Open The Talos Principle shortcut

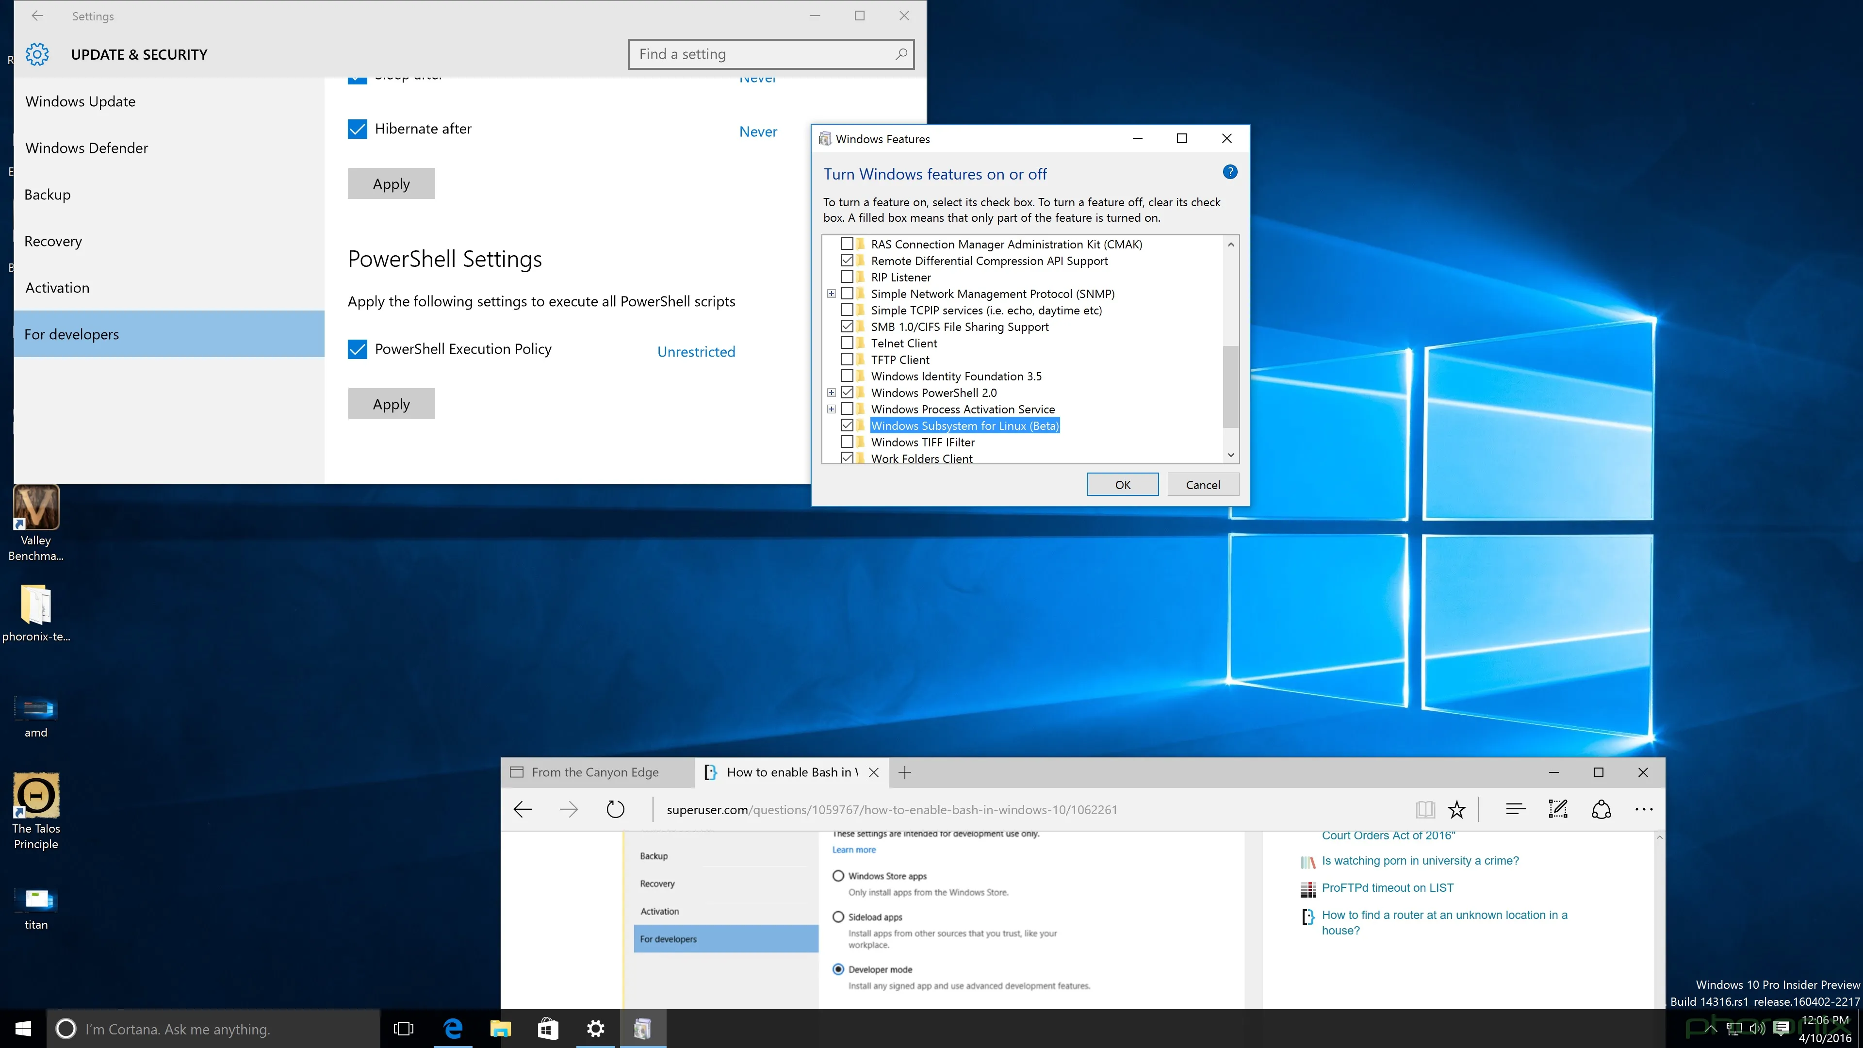pos(35,811)
